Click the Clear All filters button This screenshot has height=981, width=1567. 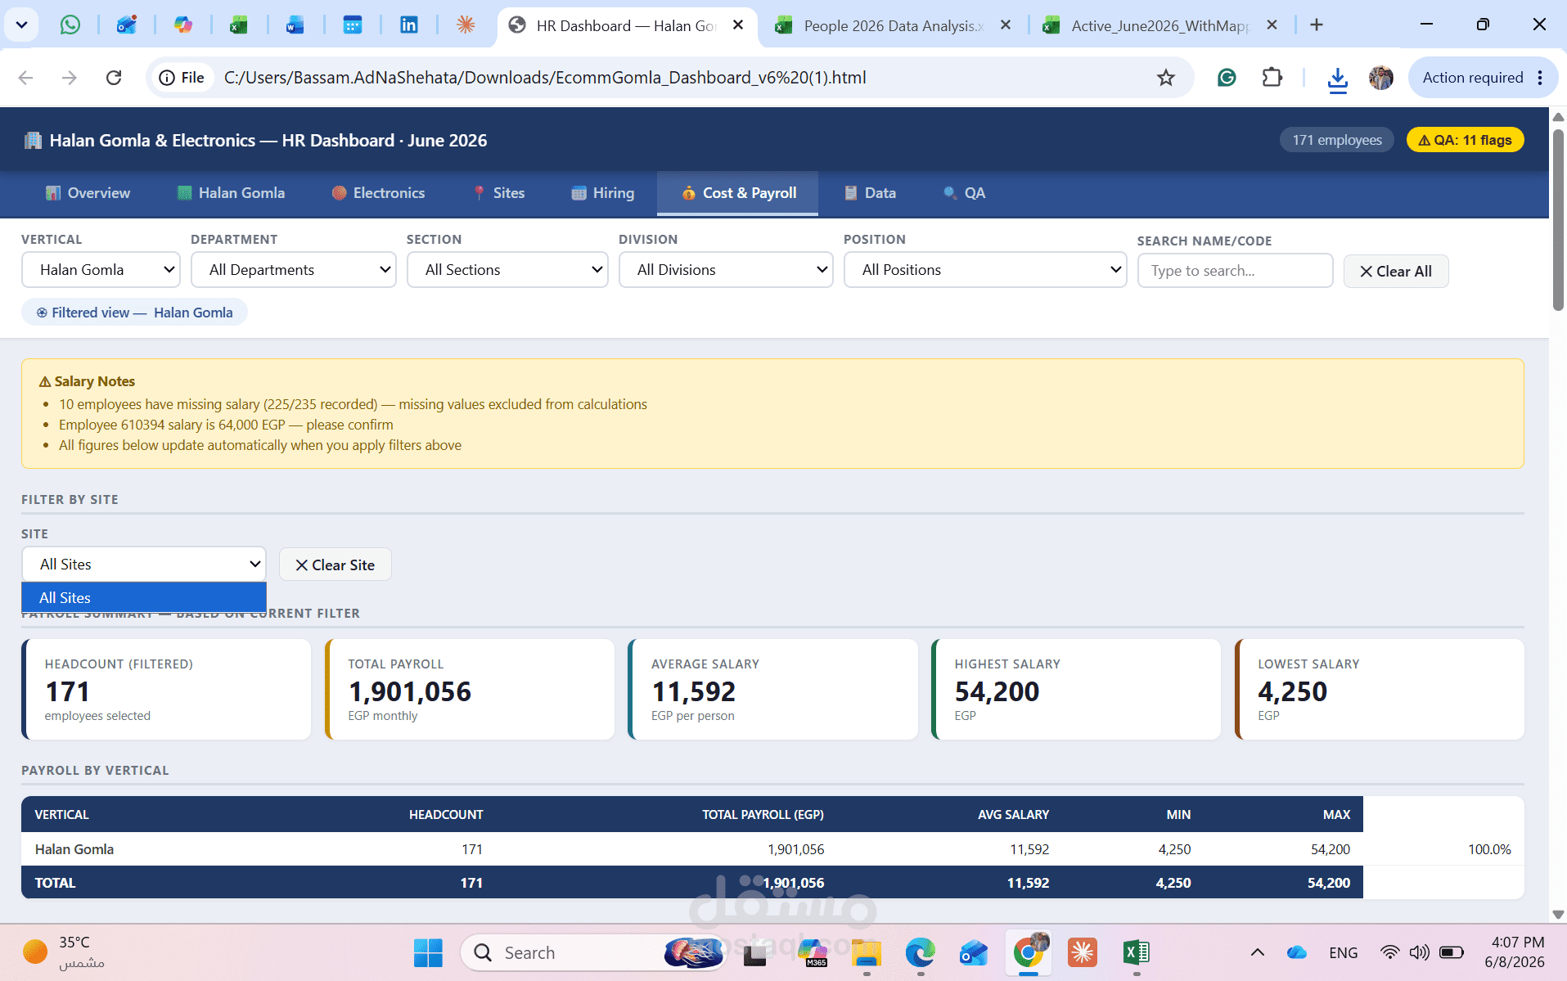(x=1396, y=272)
